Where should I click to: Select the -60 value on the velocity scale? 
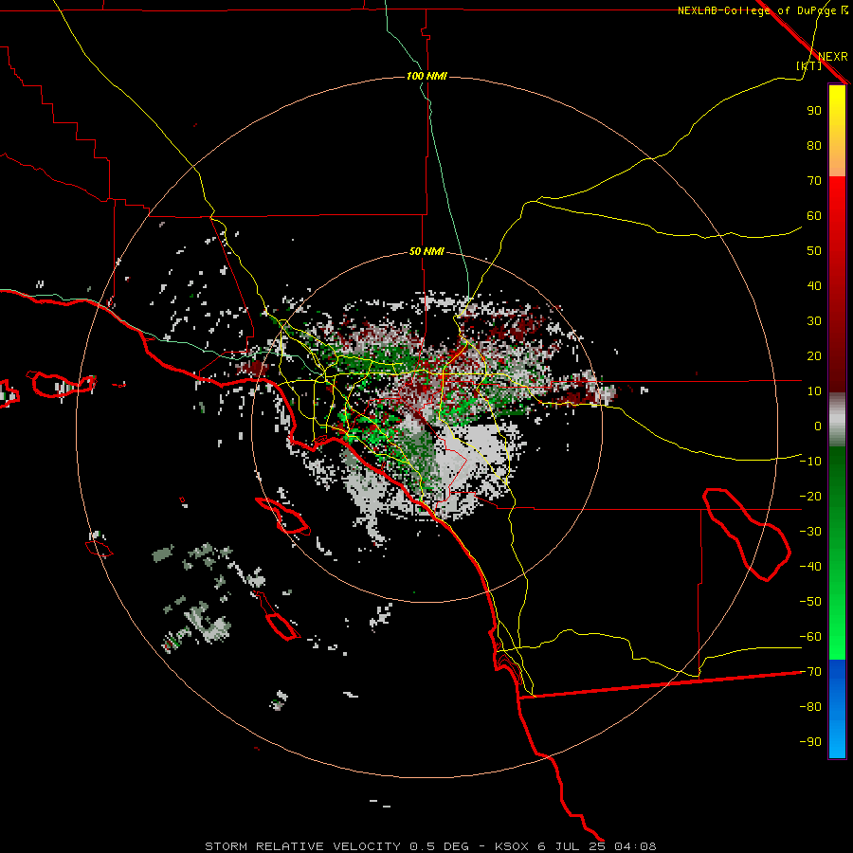(810, 637)
